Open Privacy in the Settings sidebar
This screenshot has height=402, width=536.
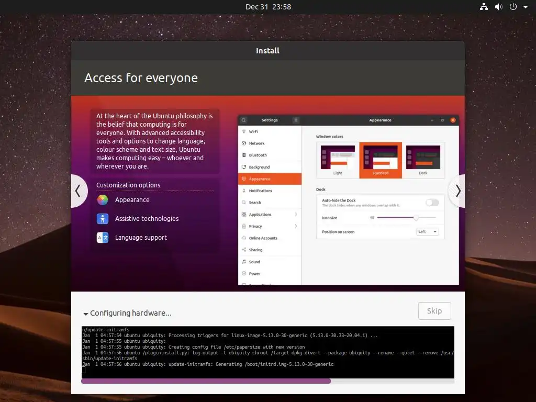pos(270,226)
